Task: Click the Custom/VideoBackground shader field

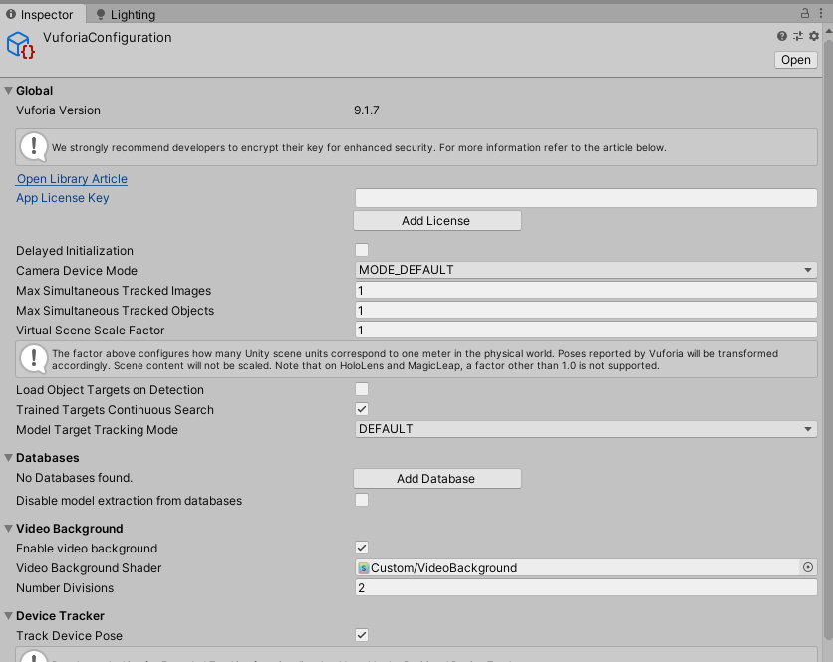Action: pos(558,567)
